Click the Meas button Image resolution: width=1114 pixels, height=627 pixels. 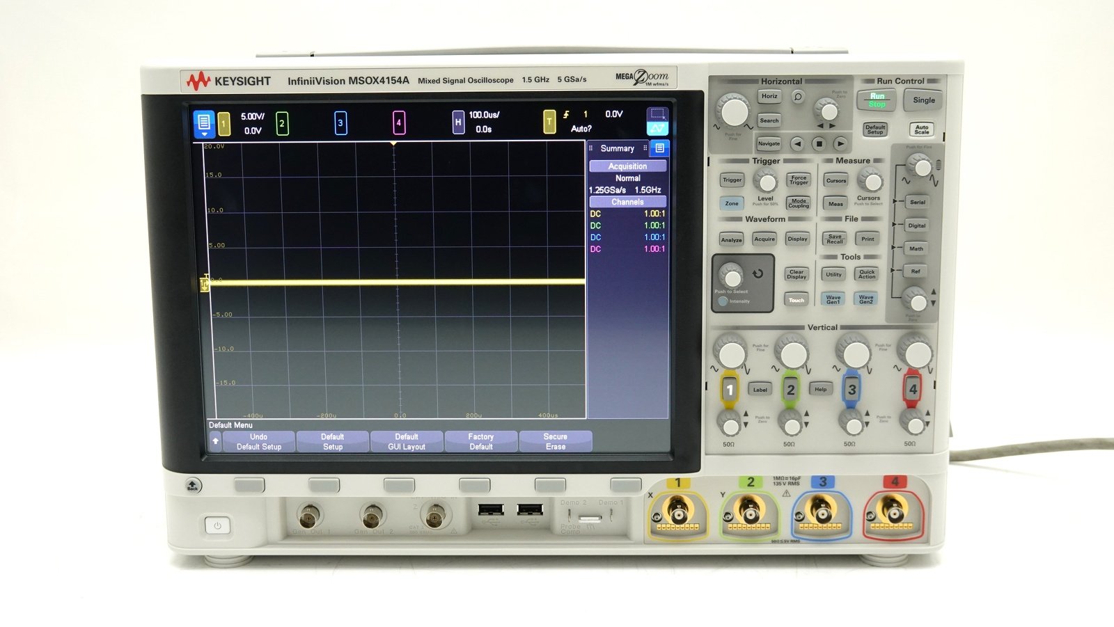coord(835,204)
